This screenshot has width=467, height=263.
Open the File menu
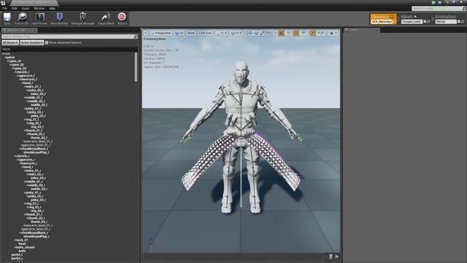click(x=5, y=8)
